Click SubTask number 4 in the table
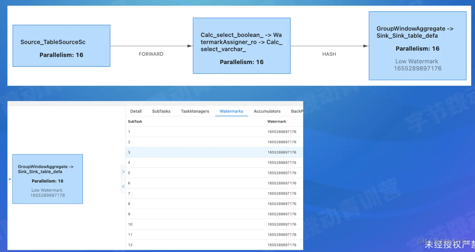 pyautogui.click(x=129, y=163)
